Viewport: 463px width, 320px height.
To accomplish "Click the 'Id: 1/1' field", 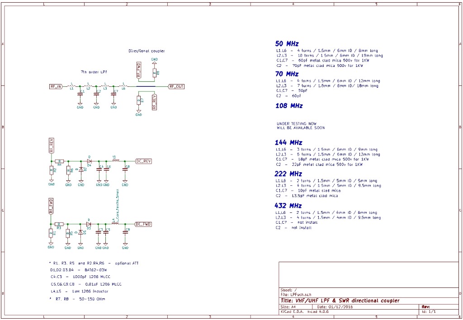I will tap(429, 312).
